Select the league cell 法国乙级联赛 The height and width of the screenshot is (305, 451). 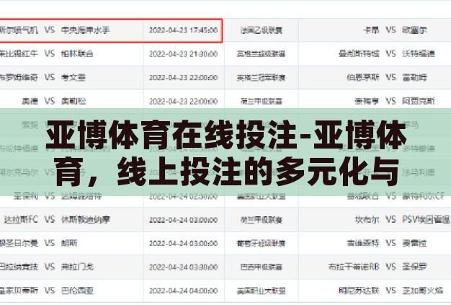coord(262,30)
